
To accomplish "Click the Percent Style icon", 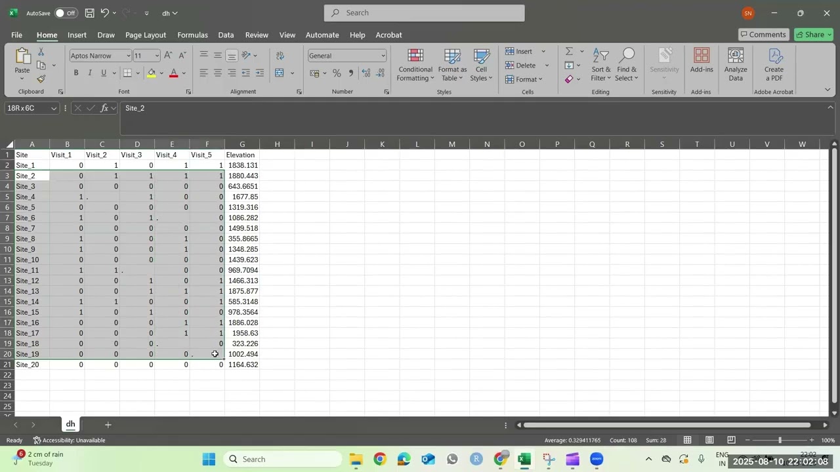I will pos(337,73).
